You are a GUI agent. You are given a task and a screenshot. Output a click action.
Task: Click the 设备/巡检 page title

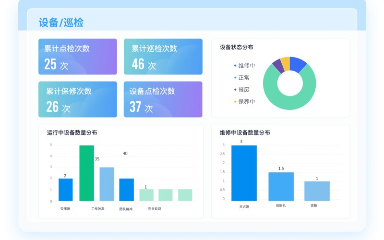(x=61, y=22)
